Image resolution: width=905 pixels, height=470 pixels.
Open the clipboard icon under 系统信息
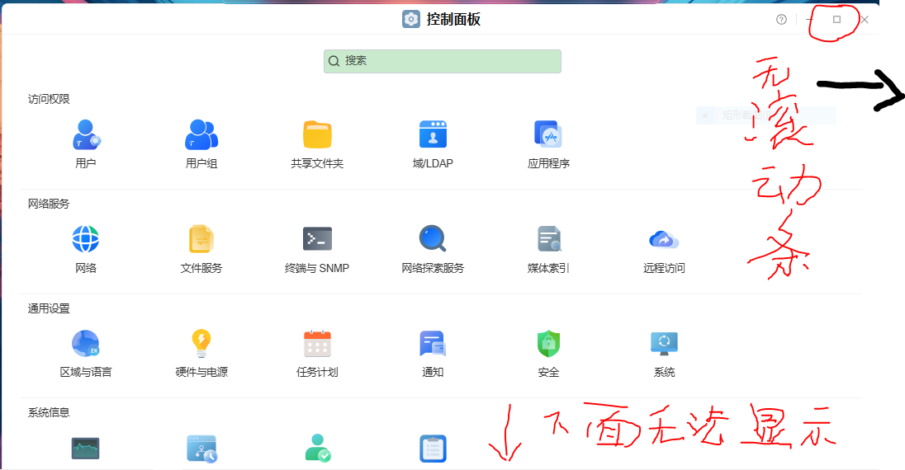pyautogui.click(x=433, y=449)
